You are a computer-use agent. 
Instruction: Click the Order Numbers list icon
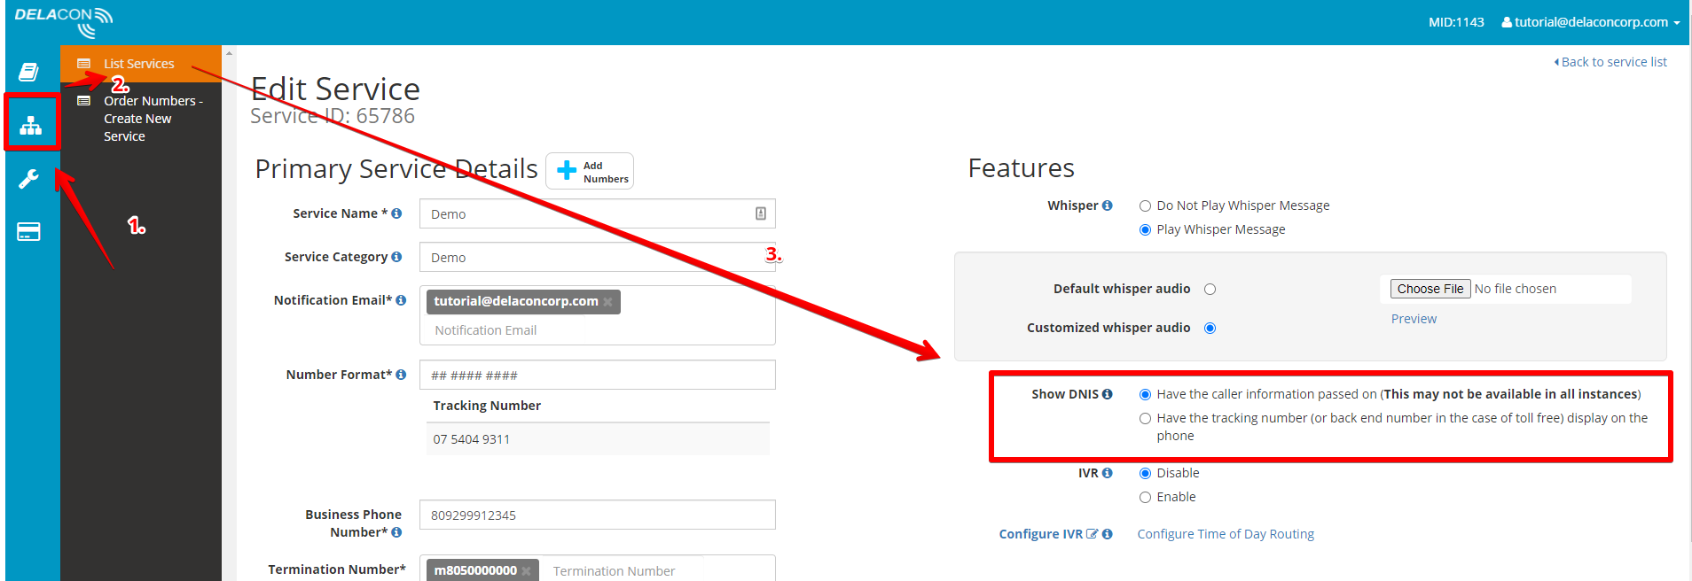(84, 101)
